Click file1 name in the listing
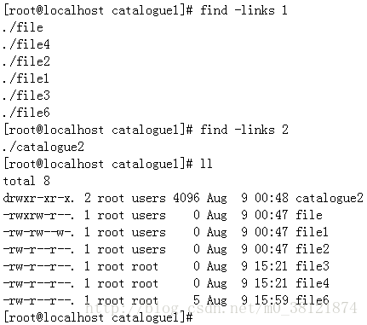367x325 pixels. (312, 232)
